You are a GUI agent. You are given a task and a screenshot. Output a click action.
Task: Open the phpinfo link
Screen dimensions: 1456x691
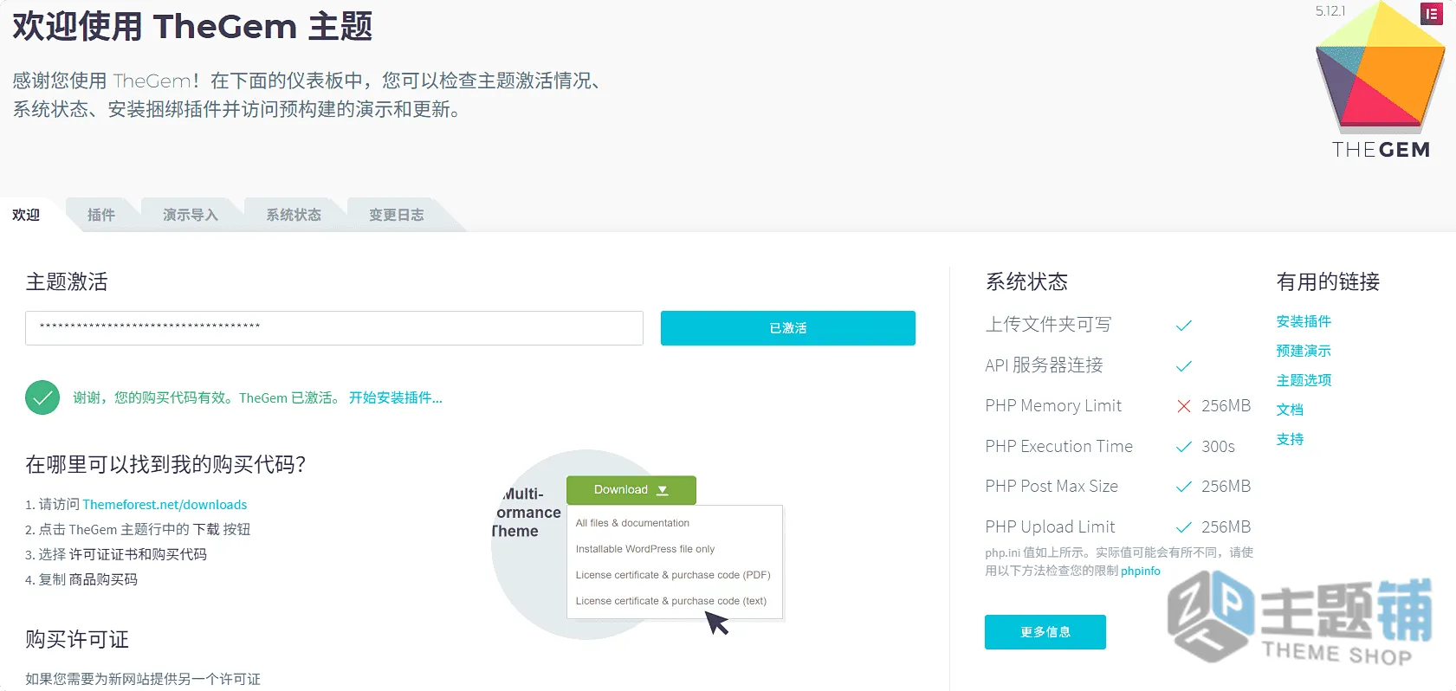coord(1141,572)
